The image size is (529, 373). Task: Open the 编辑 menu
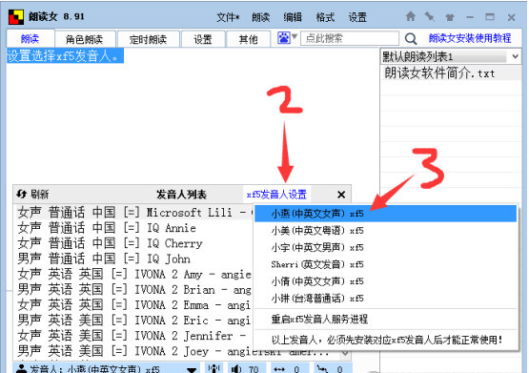tap(293, 17)
